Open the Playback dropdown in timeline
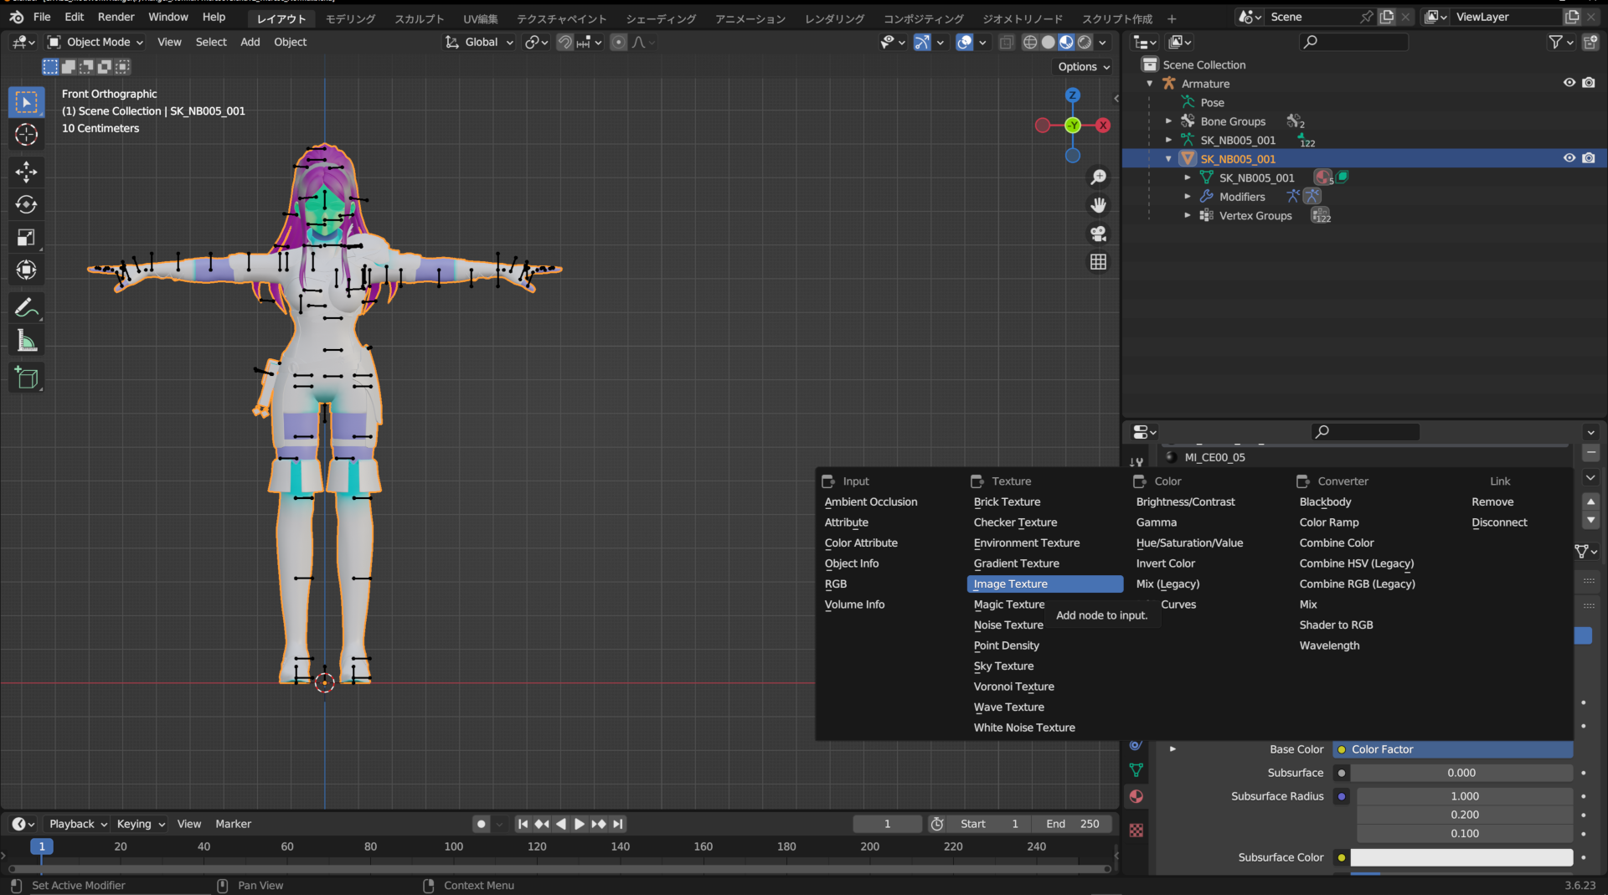Screen dimensions: 1608x895 (x=78, y=824)
